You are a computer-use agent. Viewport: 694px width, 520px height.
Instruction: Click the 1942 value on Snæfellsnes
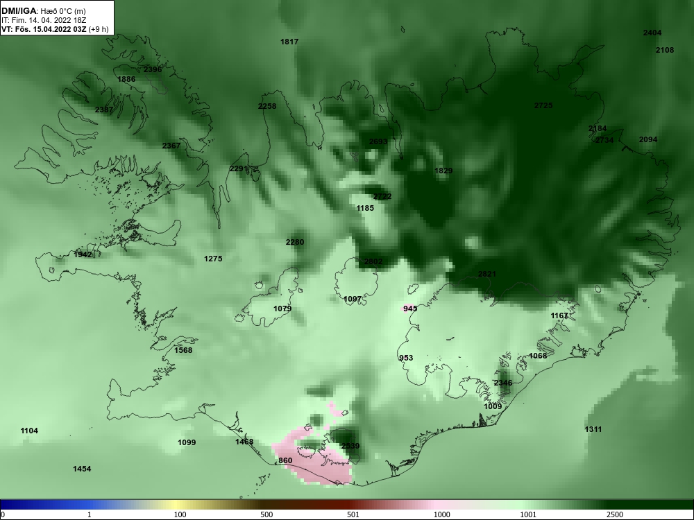pos(83,254)
